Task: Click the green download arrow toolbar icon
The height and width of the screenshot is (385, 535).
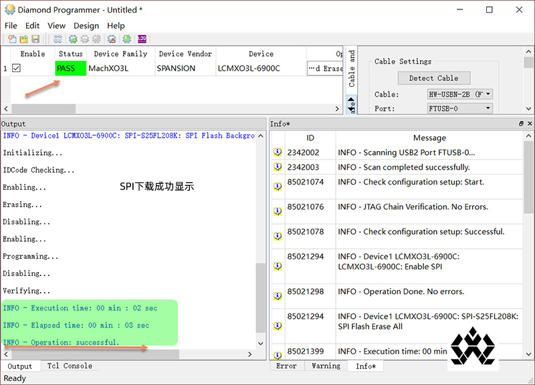Action: coord(127,39)
